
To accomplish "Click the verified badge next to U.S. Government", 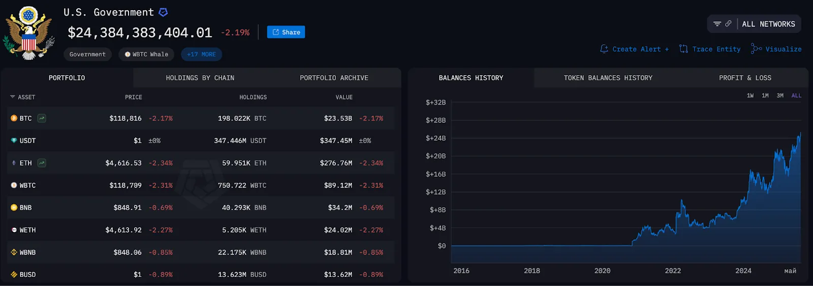I will (163, 12).
